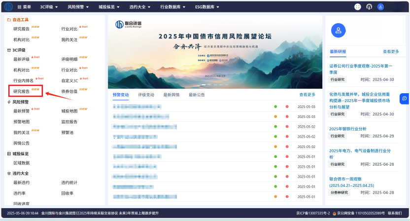Open the floating chat feedback icon

[x=405, y=99]
